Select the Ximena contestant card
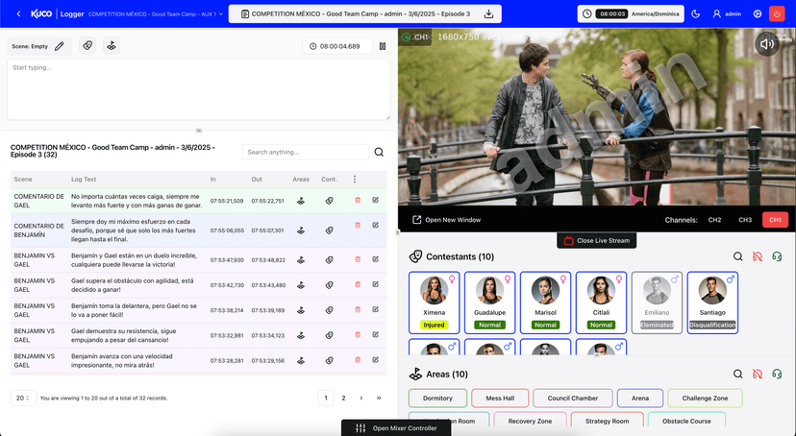Screen dimensions: 796x436 click(434, 303)
